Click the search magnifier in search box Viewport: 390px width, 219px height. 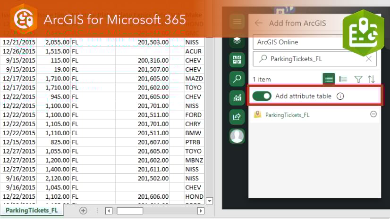pyautogui.click(x=263, y=58)
